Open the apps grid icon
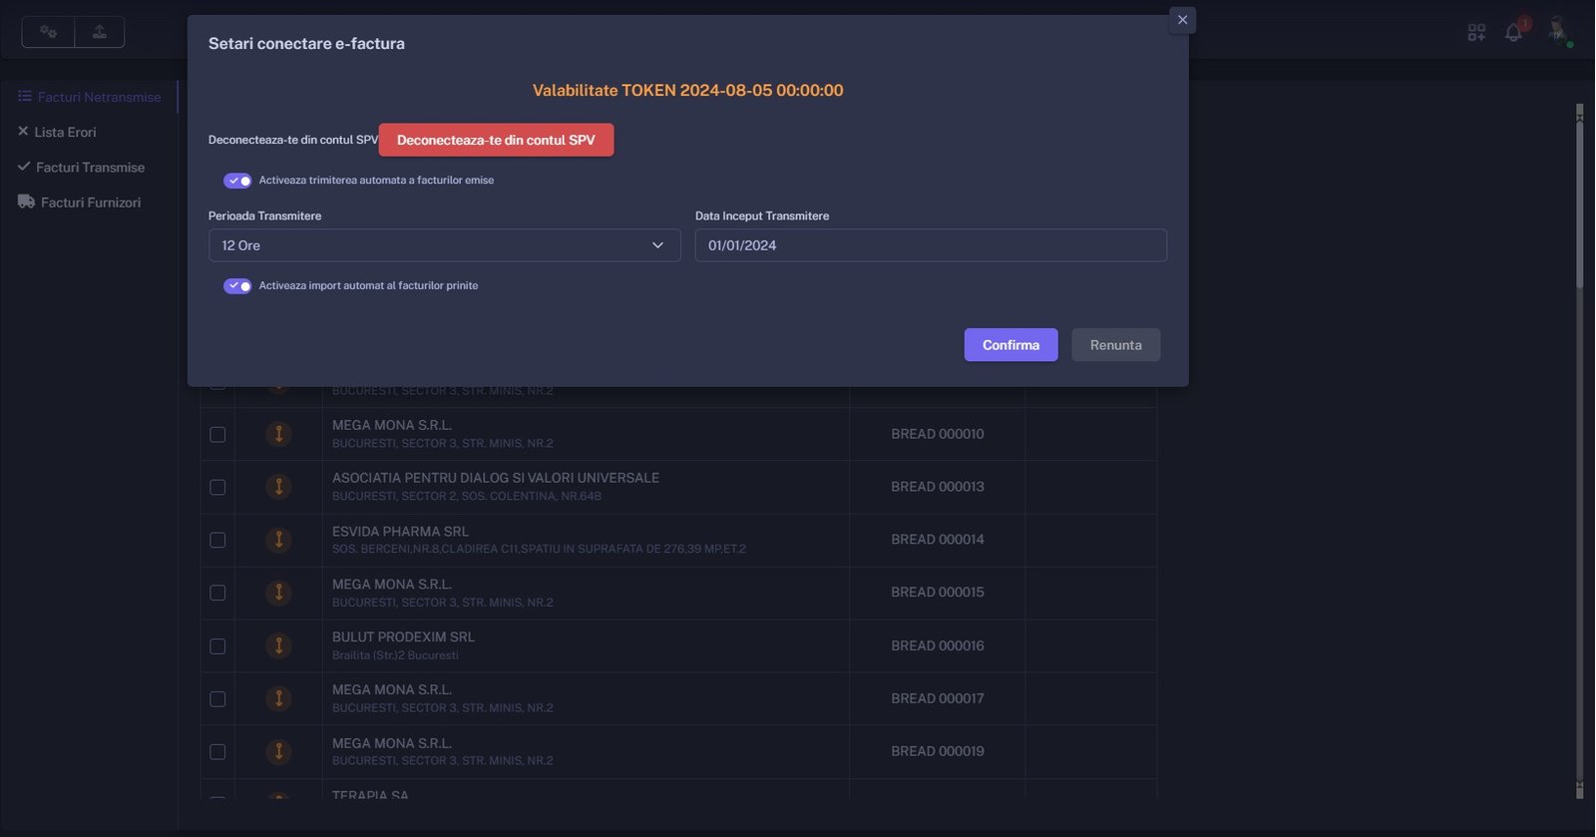The height and width of the screenshot is (837, 1596). coord(1476,33)
